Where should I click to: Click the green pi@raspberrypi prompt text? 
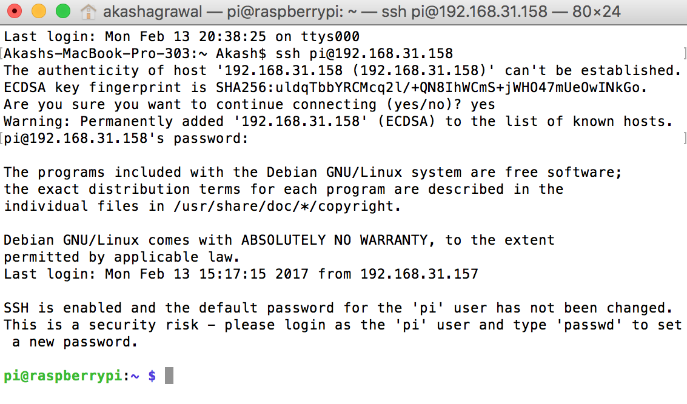pyautogui.click(x=62, y=376)
